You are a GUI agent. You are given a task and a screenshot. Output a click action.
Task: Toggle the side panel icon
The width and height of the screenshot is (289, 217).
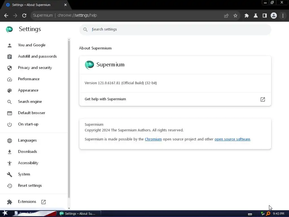tap(265, 16)
